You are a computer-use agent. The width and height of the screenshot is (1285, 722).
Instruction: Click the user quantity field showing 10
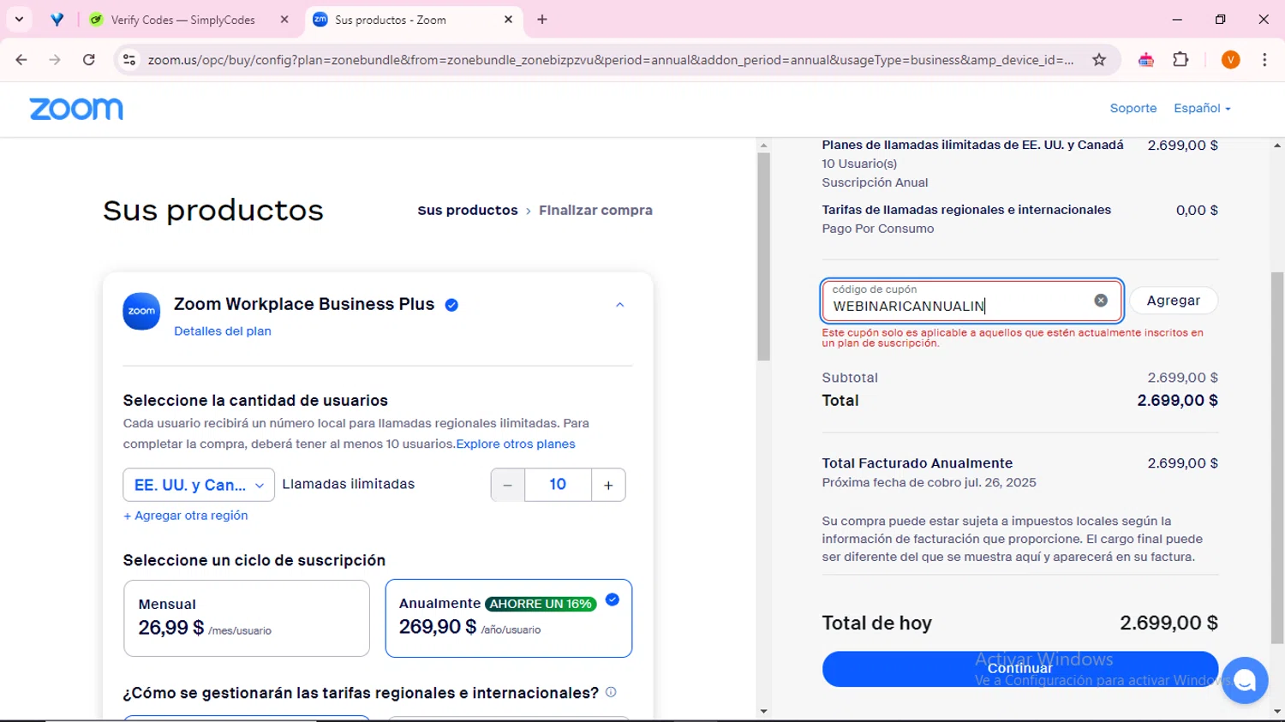[x=558, y=485]
